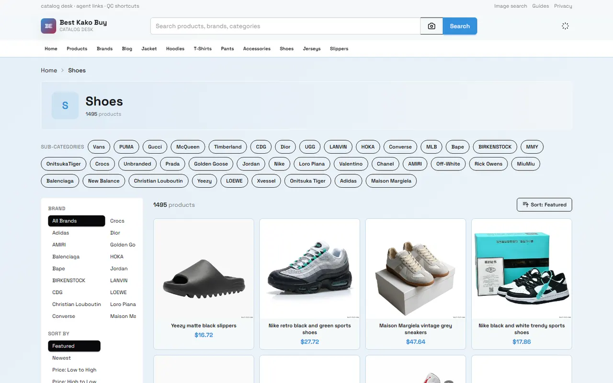Screen dimensions: 613x383
Task: Select the Maison Margiela sub-category chip
Action: click(391, 181)
